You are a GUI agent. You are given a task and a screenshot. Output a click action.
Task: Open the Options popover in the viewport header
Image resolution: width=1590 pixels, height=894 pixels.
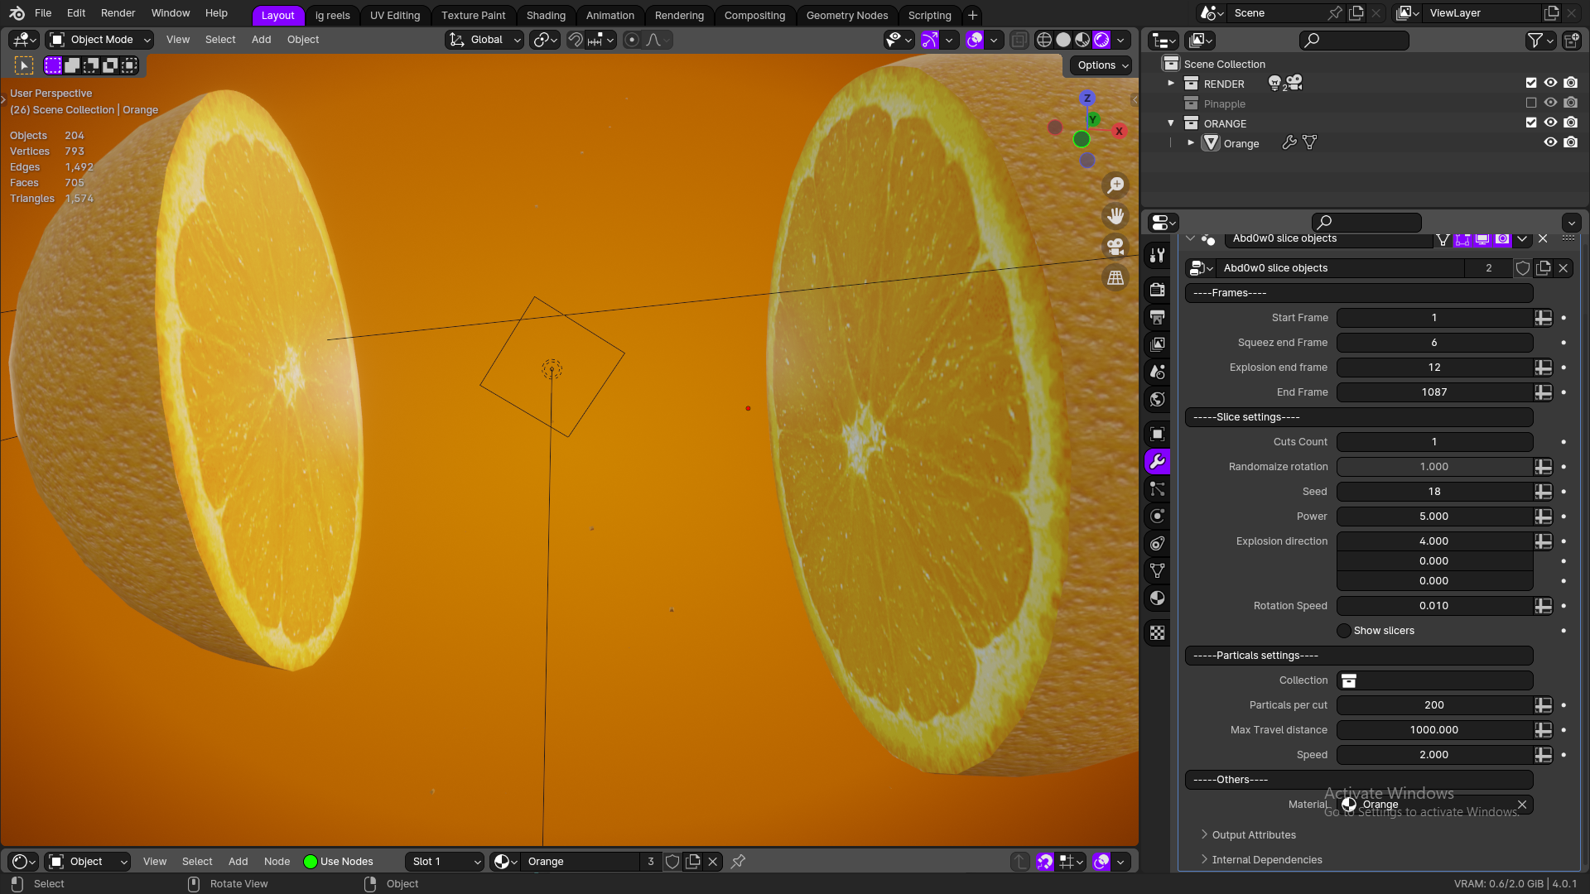coord(1099,65)
